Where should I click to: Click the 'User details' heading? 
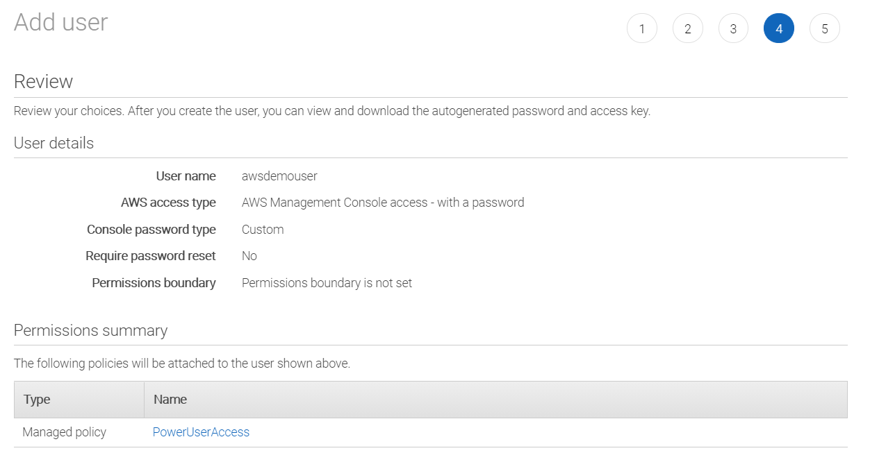54,143
